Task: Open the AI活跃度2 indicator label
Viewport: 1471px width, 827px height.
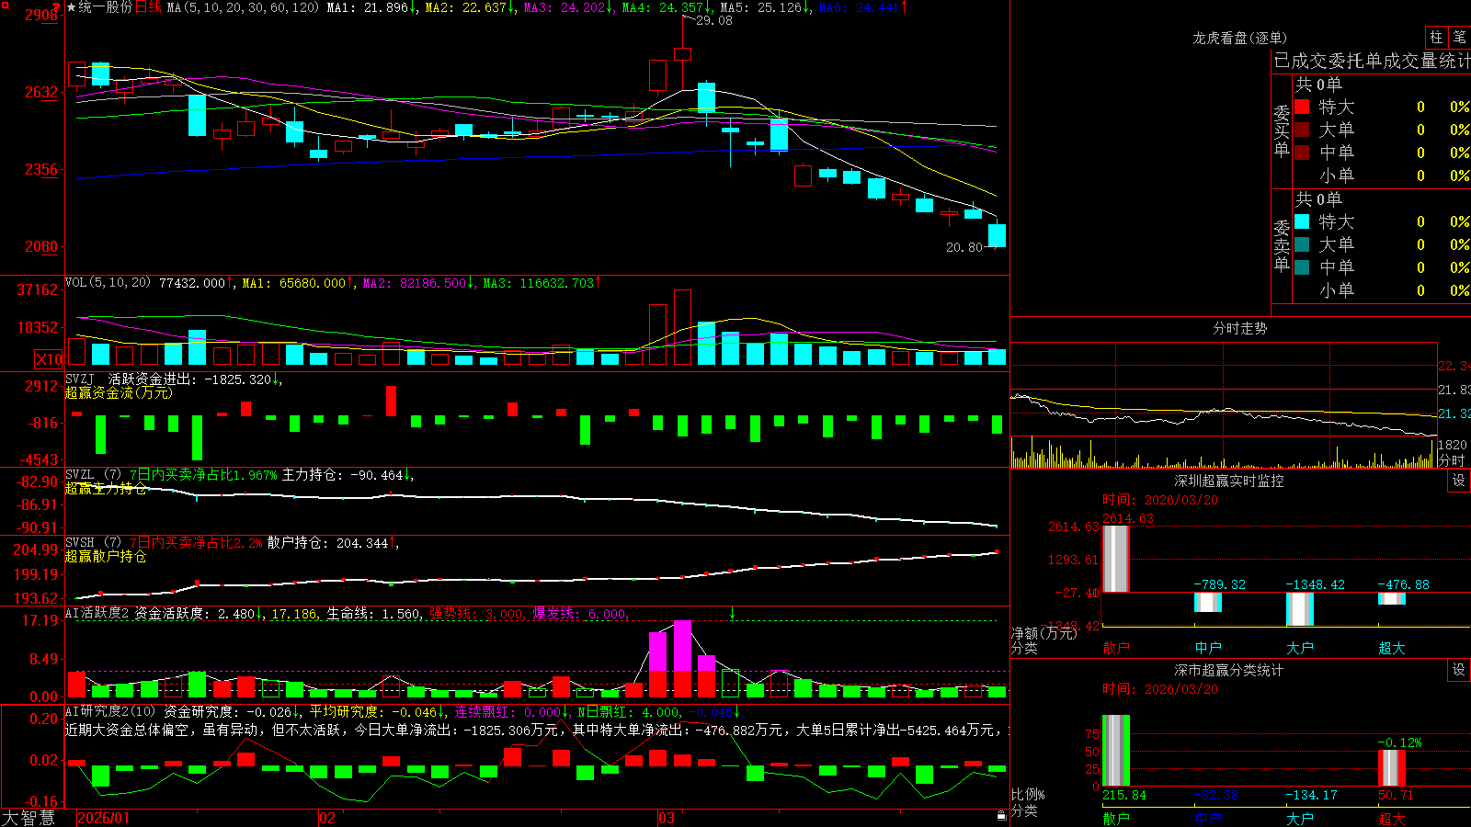Action: click(97, 613)
